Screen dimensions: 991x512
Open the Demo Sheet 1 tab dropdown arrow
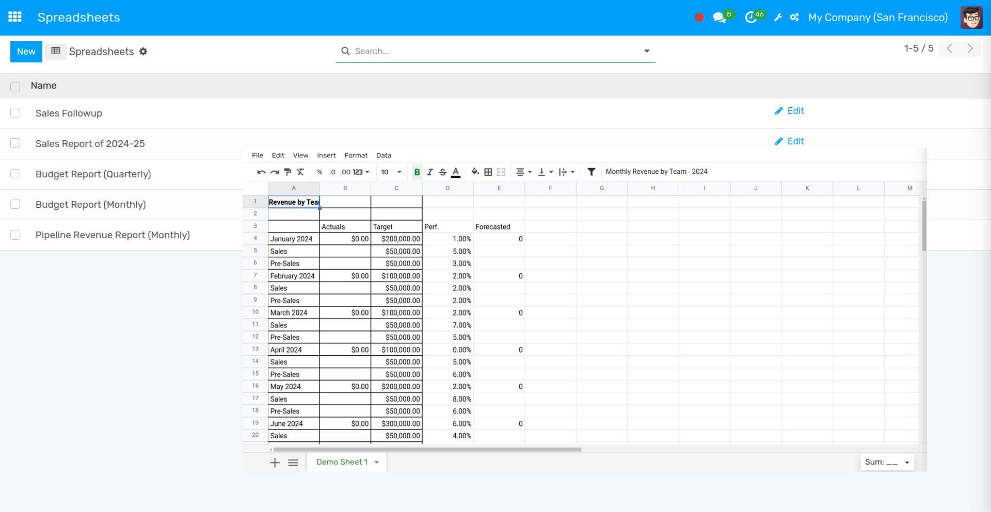(377, 463)
